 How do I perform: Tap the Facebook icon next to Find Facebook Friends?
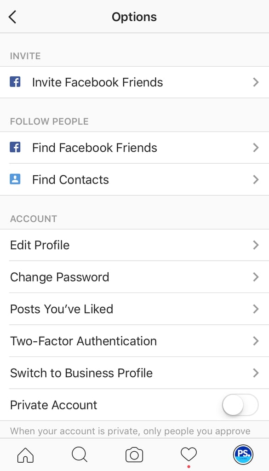pyautogui.click(x=15, y=147)
